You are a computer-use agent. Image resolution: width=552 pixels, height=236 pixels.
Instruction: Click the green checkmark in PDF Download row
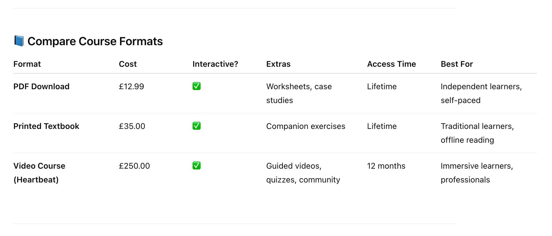click(197, 86)
